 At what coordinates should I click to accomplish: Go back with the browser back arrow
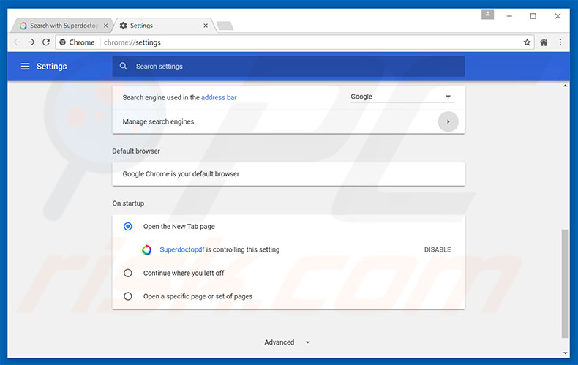[x=17, y=42]
